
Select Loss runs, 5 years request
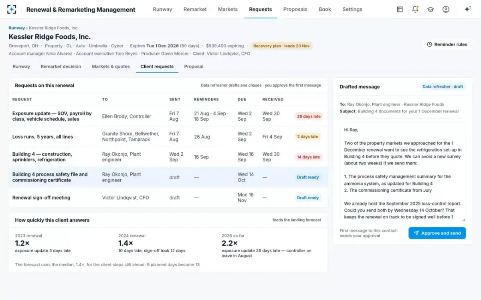point(168,137)
